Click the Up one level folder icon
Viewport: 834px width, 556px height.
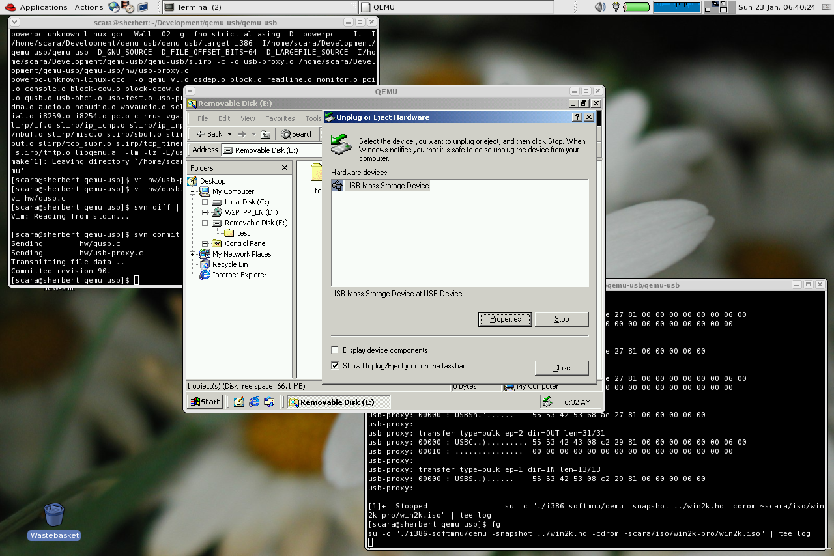[265, 134]
